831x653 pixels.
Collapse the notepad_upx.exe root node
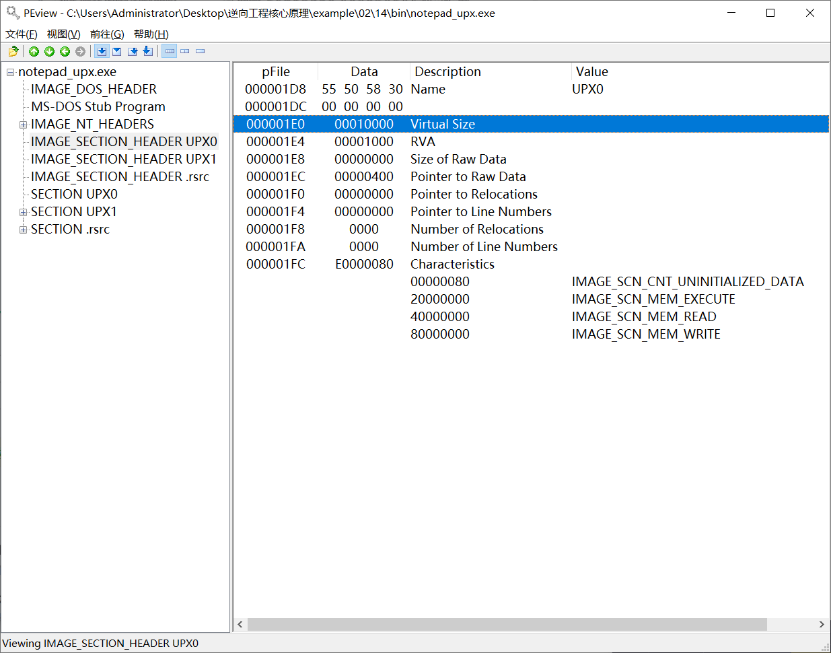click(10, 72)
